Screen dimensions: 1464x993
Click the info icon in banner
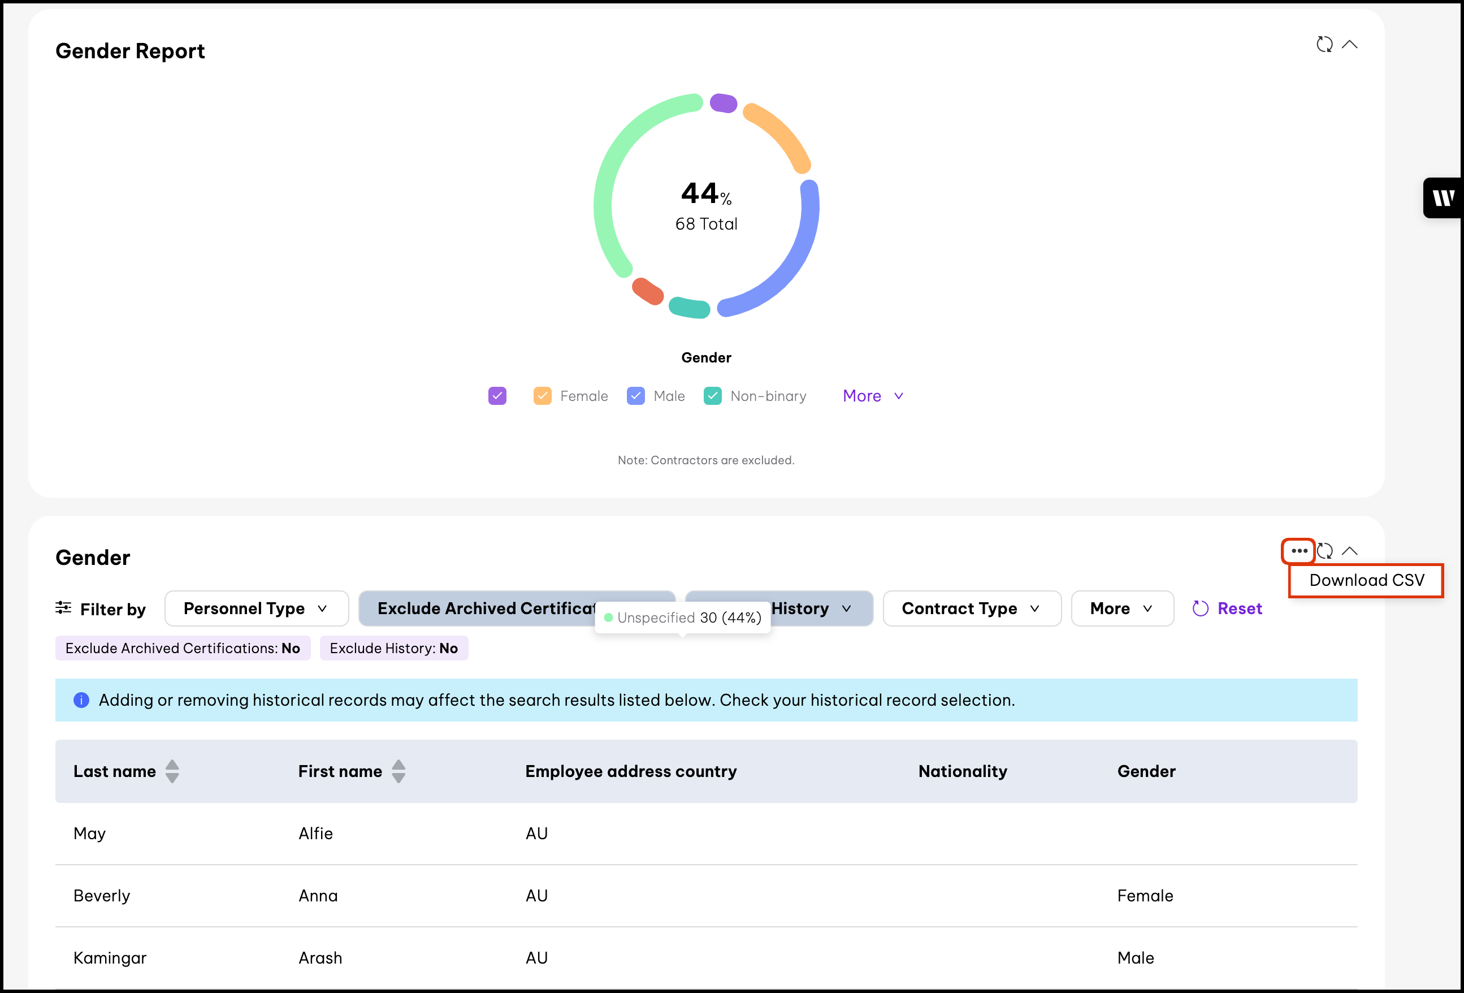pyautogui.click(x=81, y=700)
